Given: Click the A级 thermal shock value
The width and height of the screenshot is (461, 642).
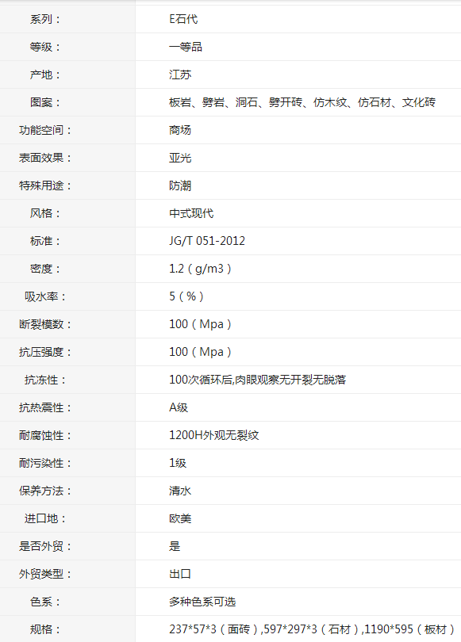Looking at the screenshot, I should click(179, 407).
